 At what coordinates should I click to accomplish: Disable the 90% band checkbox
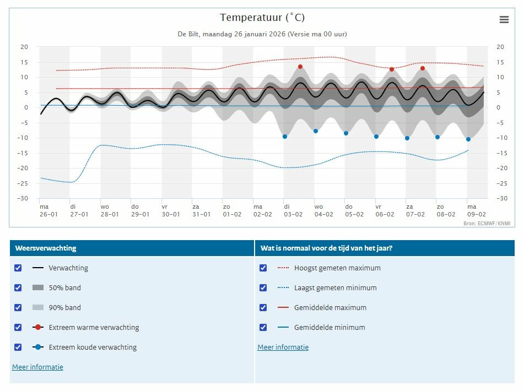(x=18, y=307)
